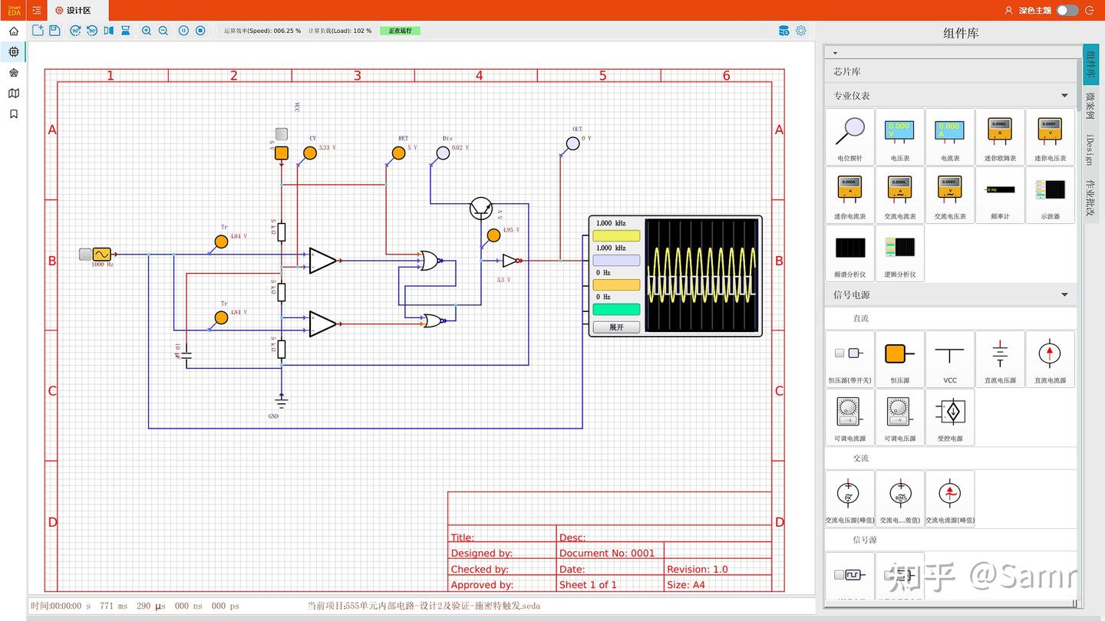Screen dimensions: 1105x621
Task: Toggle the 深色主题 dark theme switch
Action: 1067,10
